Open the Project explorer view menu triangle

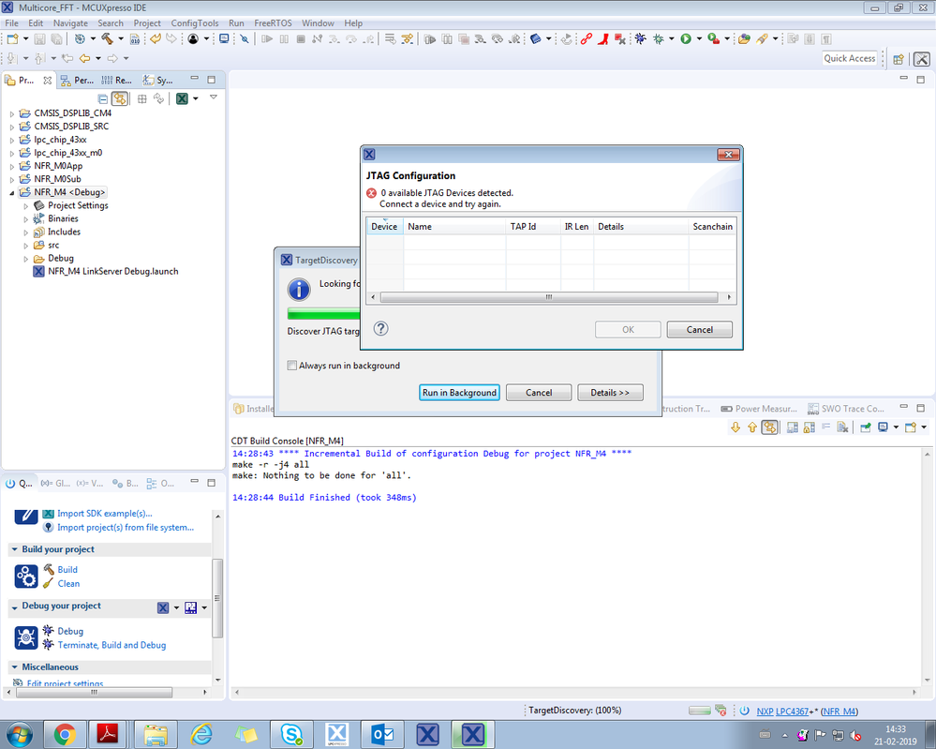[213, 97]
